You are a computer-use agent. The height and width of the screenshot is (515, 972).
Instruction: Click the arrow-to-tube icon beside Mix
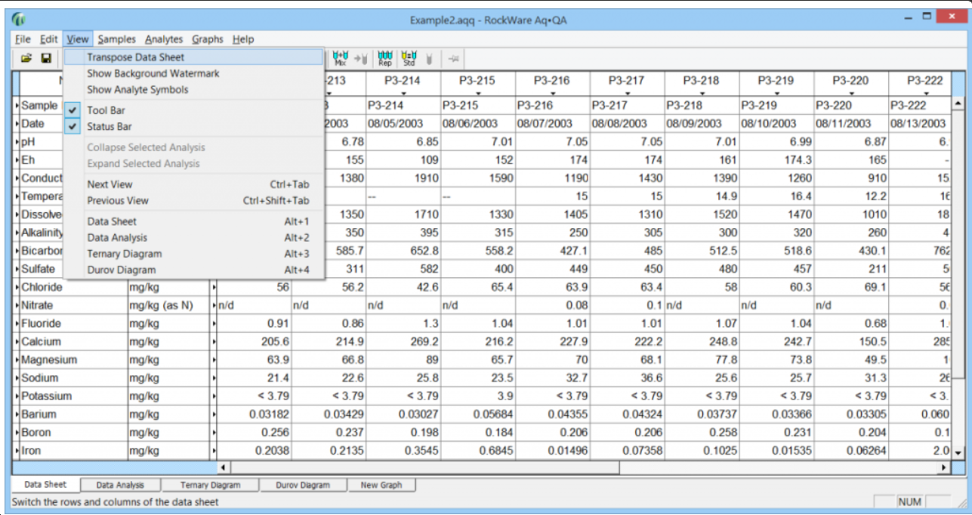point(360,58)
